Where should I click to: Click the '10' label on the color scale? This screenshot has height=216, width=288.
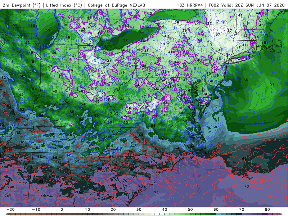(87, 210)
